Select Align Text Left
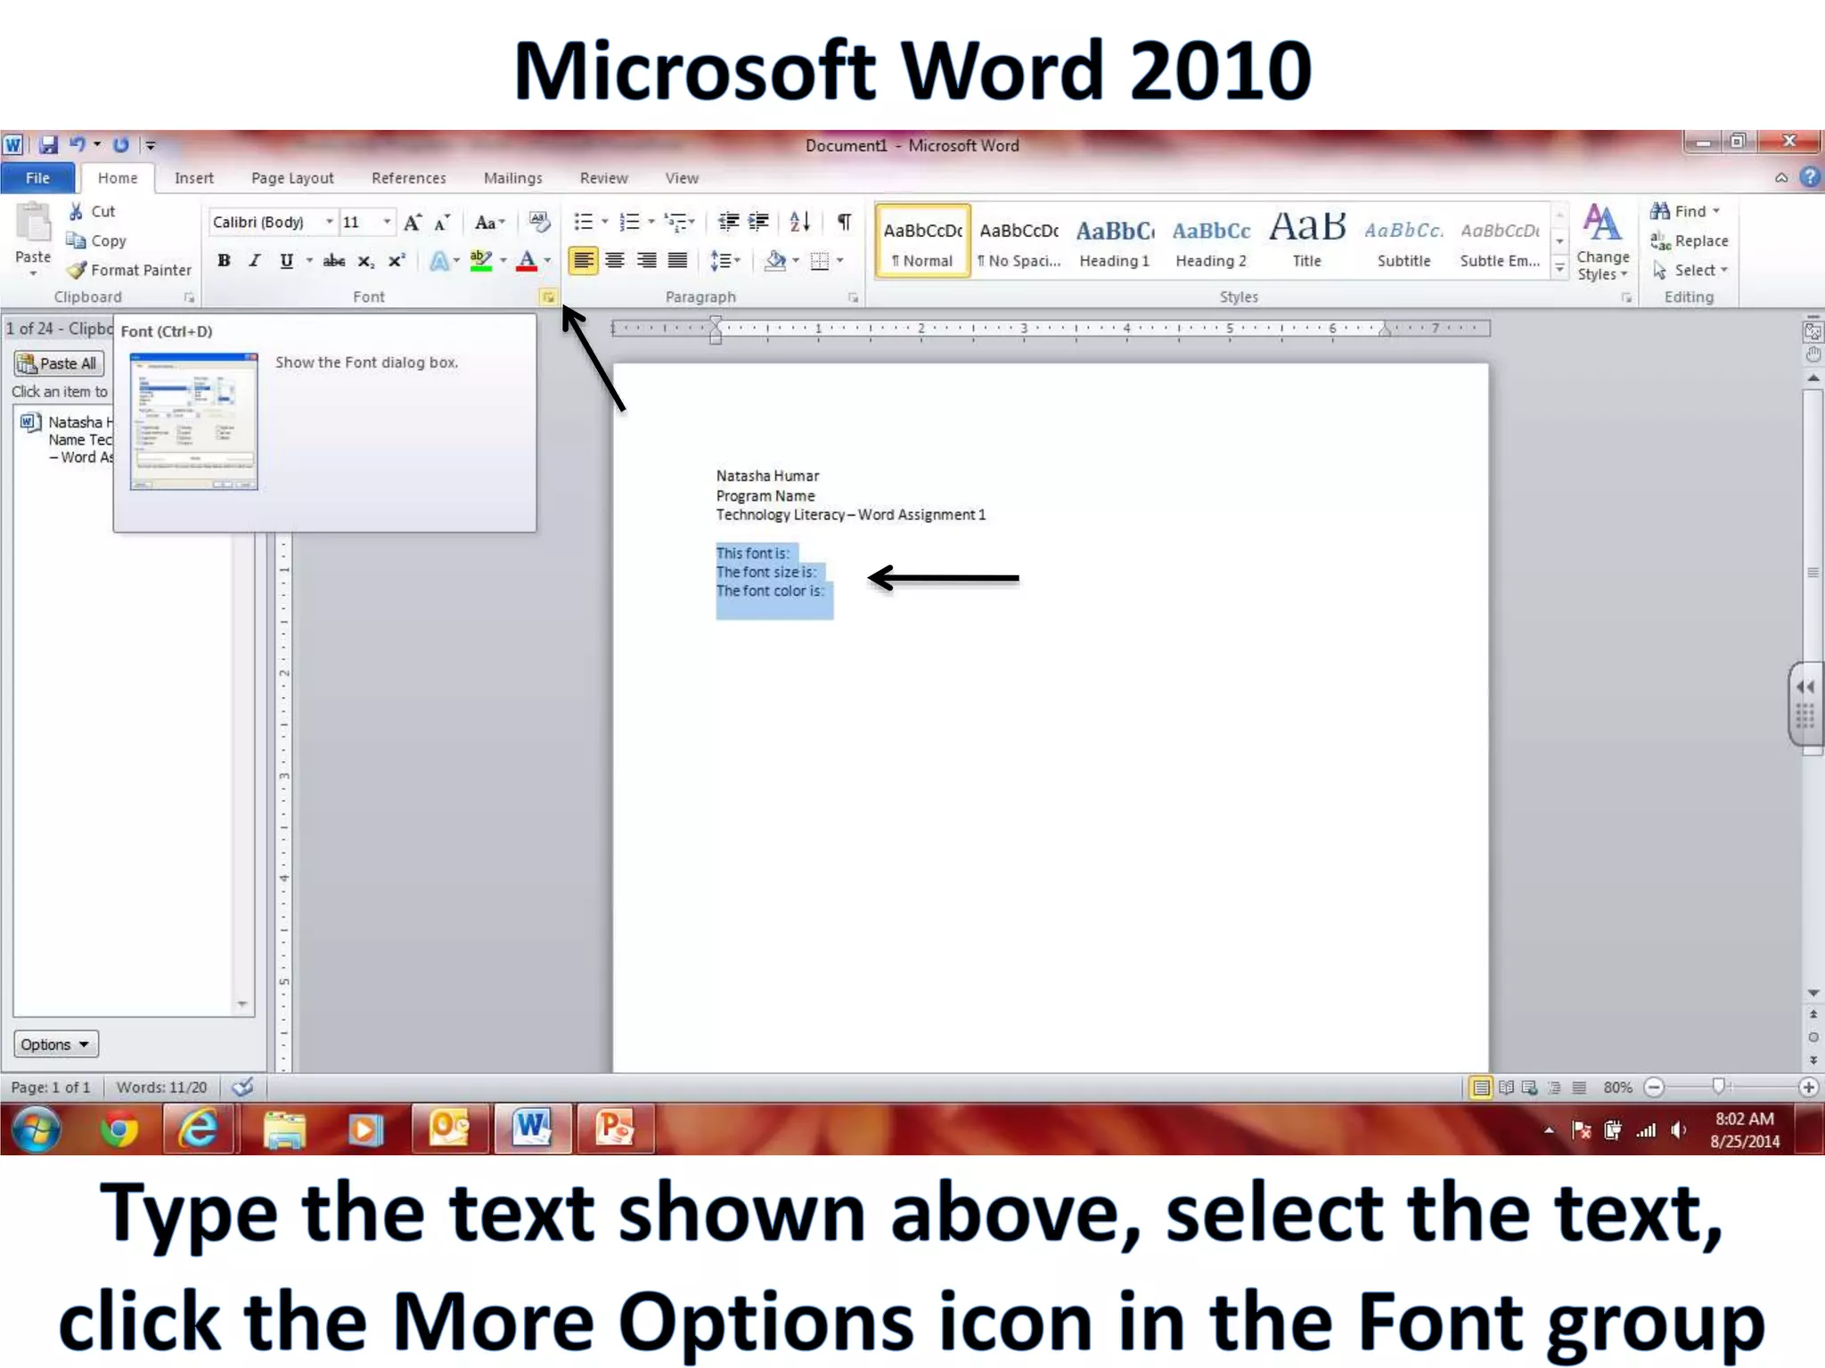This screenshot has width=1825, height=1368. click(583, 261)
